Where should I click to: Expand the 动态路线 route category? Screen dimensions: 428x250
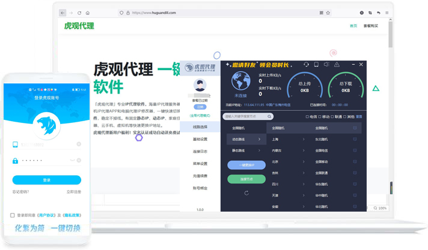coord(246,139)
